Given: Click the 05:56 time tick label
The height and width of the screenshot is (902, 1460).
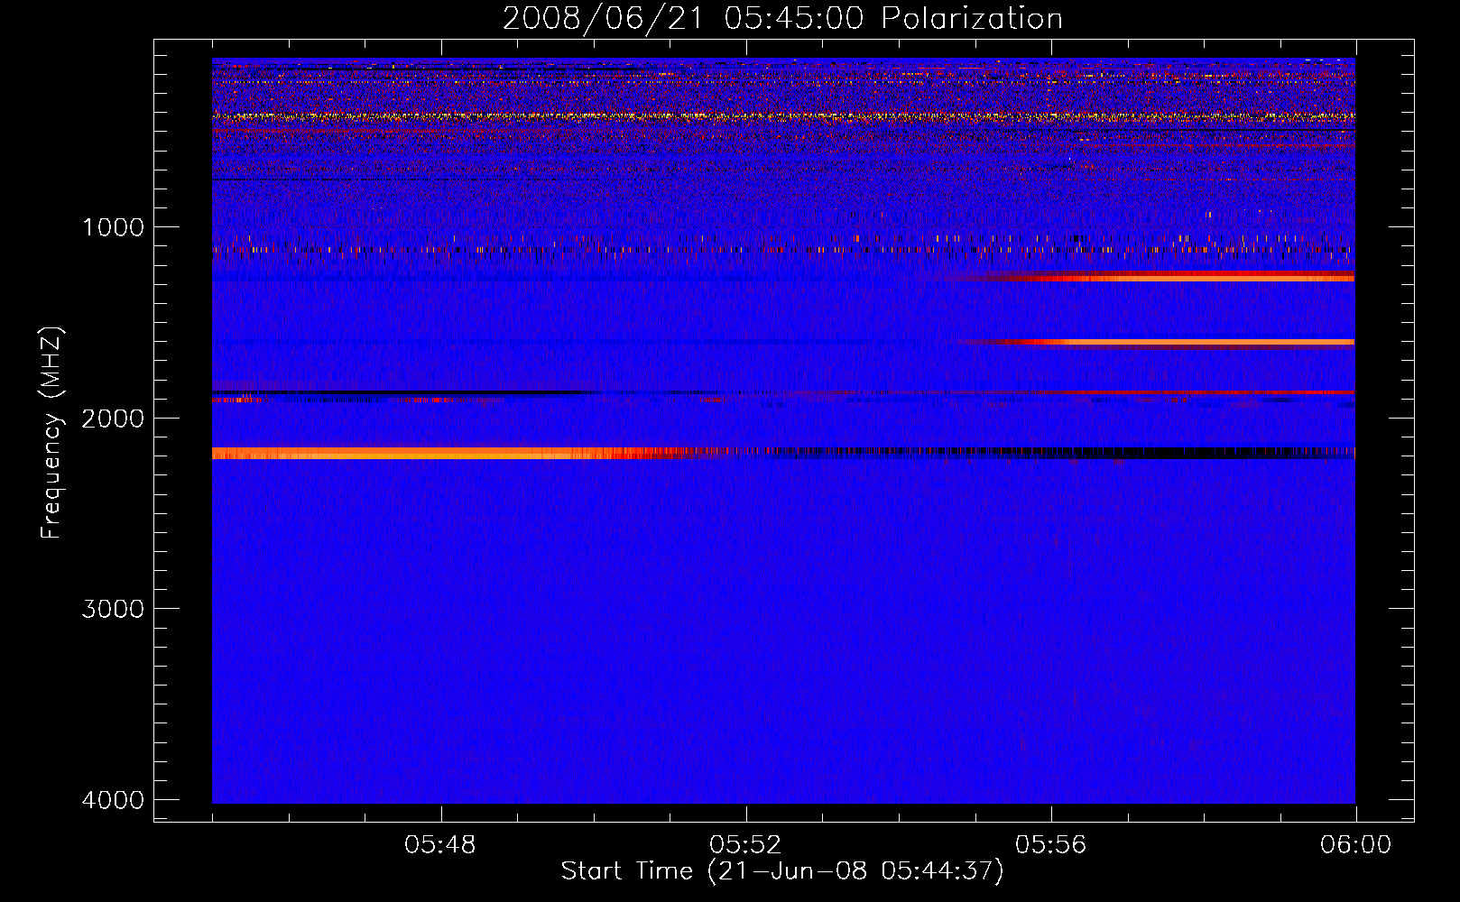Looking at the screenshot, I should click(x=1050, y=845).
